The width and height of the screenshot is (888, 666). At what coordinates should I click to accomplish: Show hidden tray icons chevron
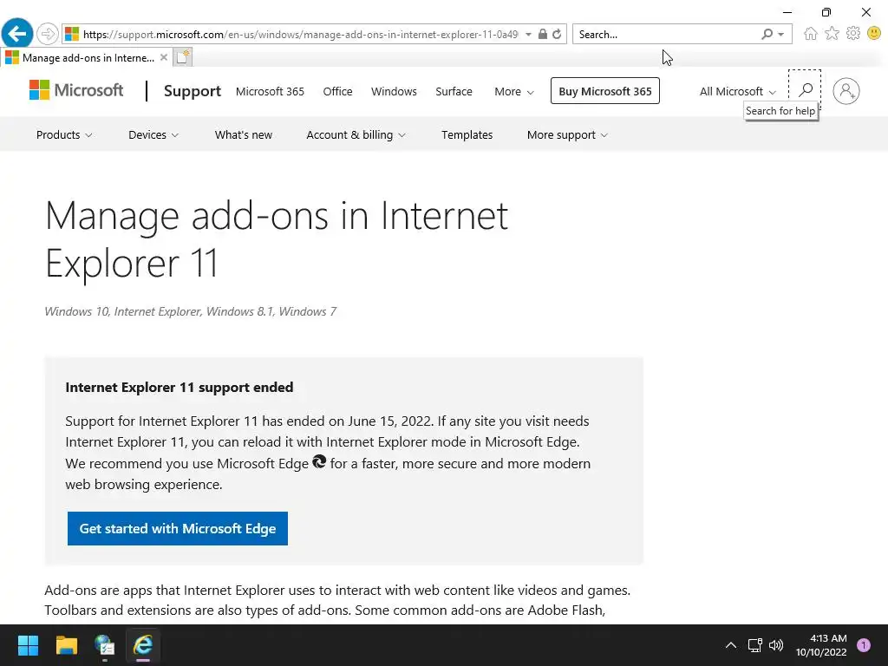[730, 645]
